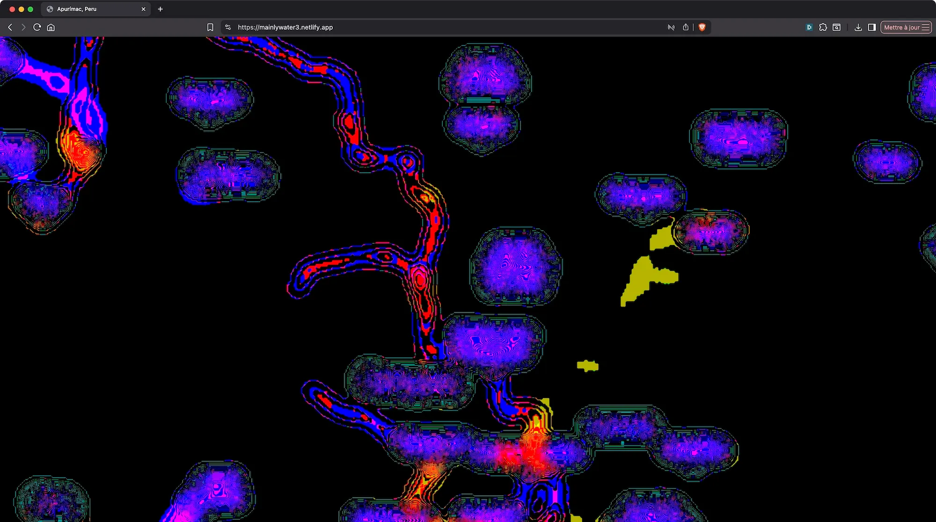Screen dimensions: 936x522
Task: Bookmark this page with bookmark icon
Action: (x=210, y=27)
